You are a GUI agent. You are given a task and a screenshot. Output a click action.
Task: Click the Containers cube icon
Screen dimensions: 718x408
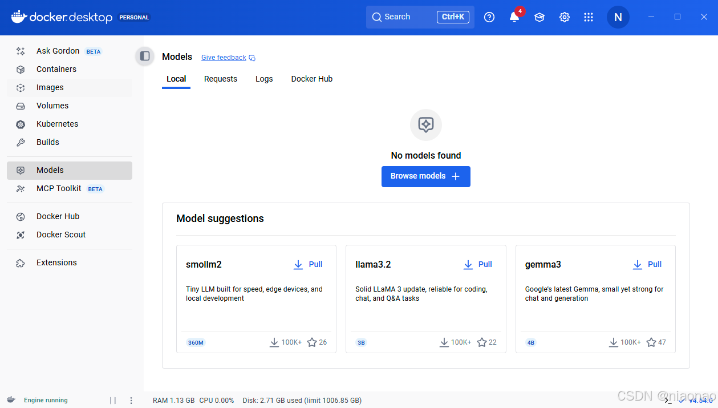point(21,69)
